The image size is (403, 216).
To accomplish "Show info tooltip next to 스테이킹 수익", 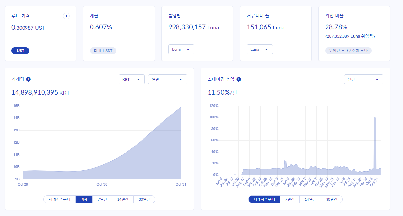I will point(239,79).
